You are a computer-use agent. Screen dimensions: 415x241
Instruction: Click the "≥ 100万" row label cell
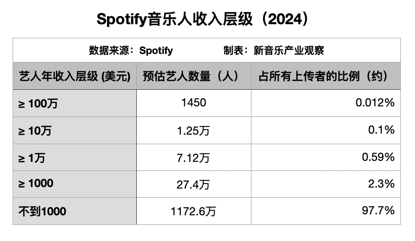[x=75, y=103]
